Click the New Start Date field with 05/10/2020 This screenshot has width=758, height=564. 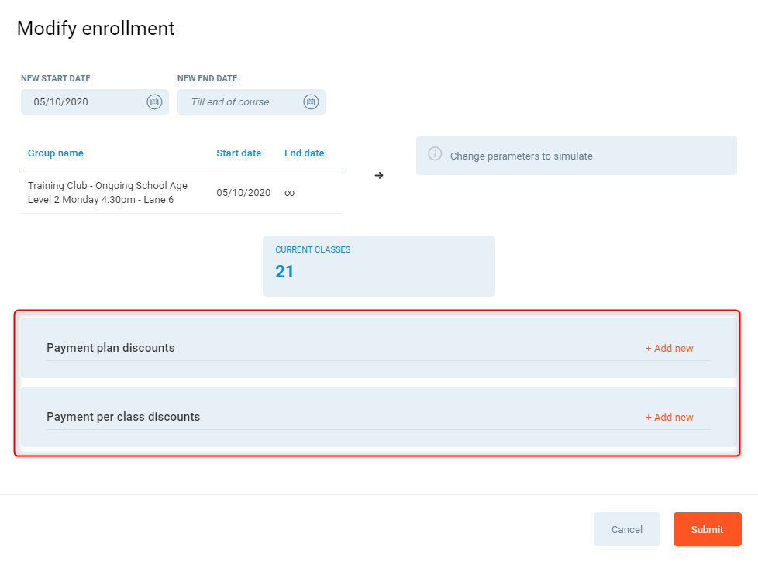tap(85, 101)
